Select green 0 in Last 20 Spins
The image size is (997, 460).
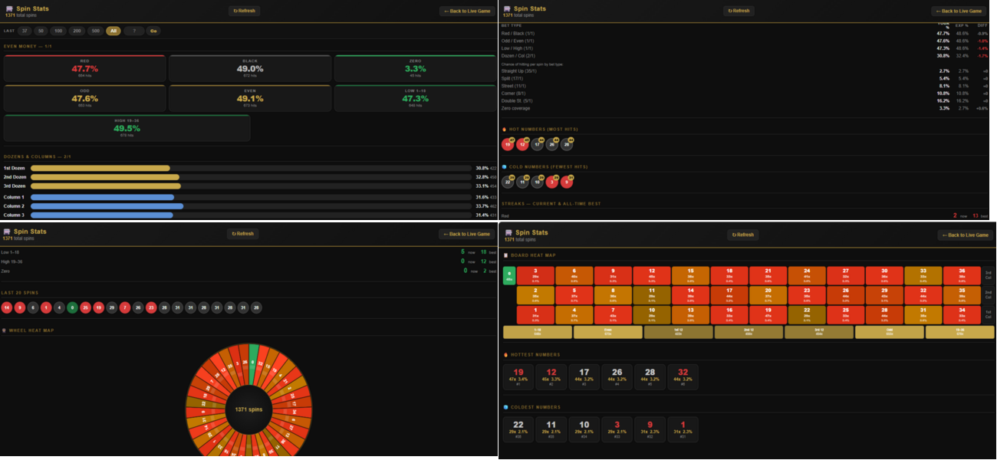pyautogui.click(x=72, y=307)
